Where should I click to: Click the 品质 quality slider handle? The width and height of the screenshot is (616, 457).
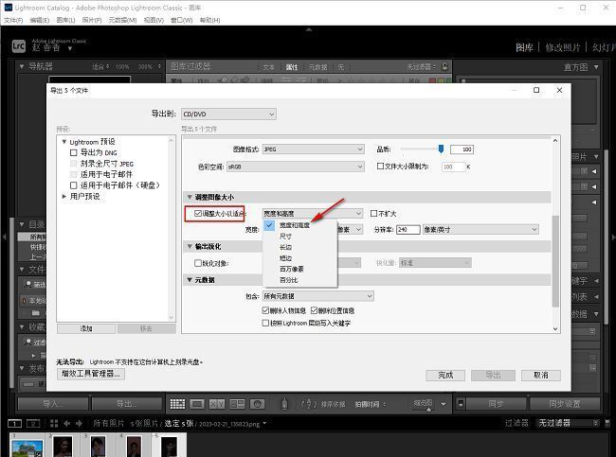click(x=441, y=149)
